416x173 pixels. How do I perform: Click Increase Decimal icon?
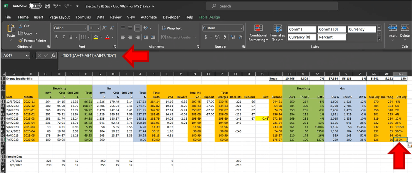233,37
